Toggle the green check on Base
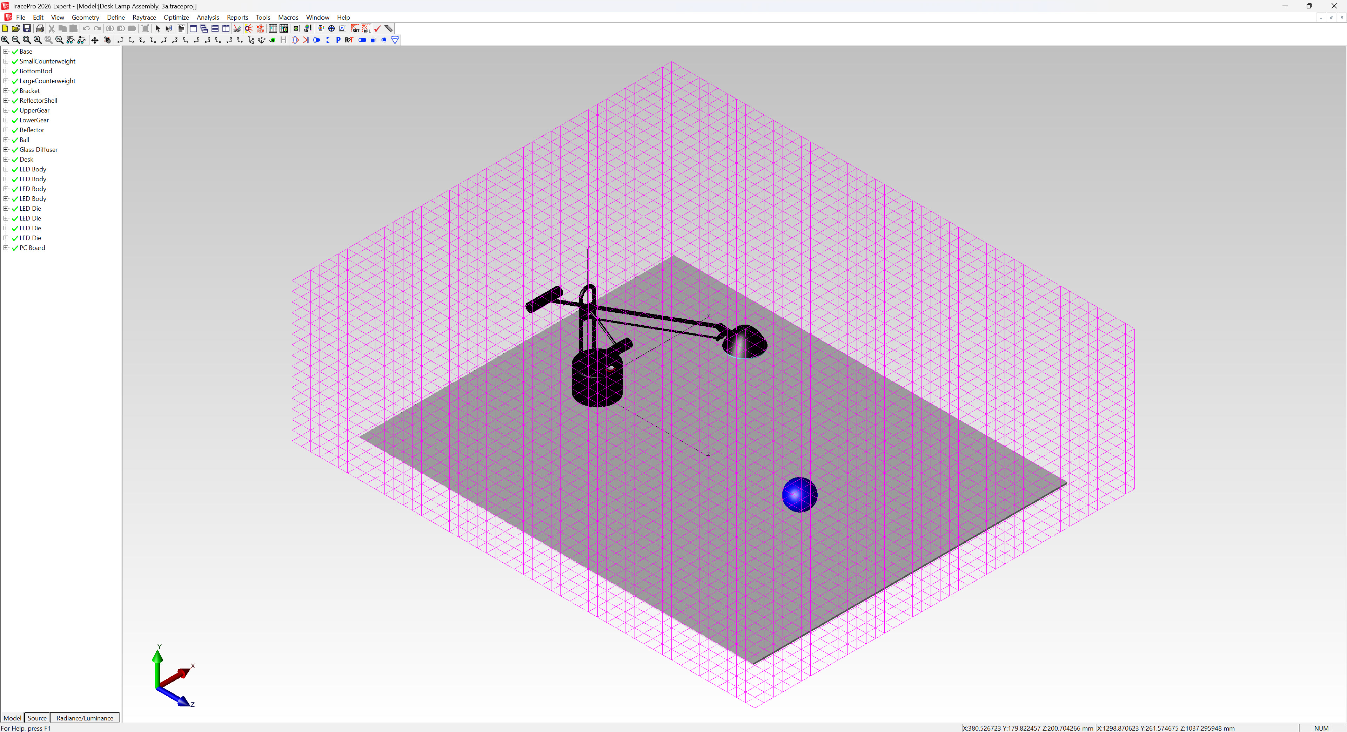 coord(15,52)
